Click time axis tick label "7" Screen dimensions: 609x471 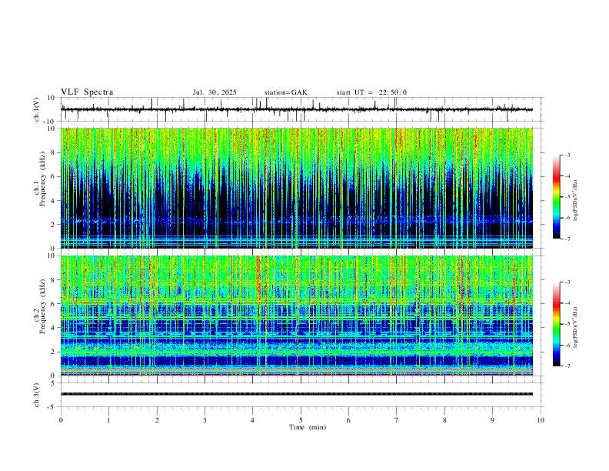click(397, 420)
